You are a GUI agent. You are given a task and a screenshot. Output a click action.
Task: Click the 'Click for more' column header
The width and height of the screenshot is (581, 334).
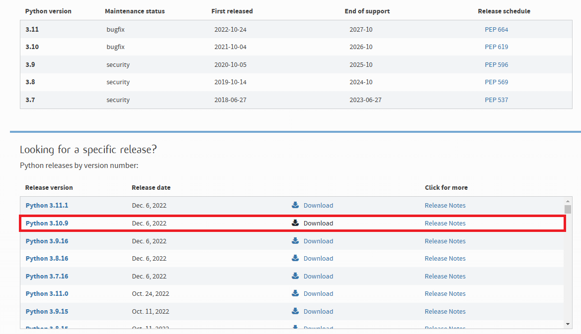(446, 187)
